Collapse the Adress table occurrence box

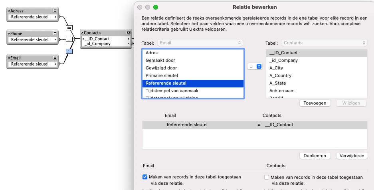[x=55, y=11]
